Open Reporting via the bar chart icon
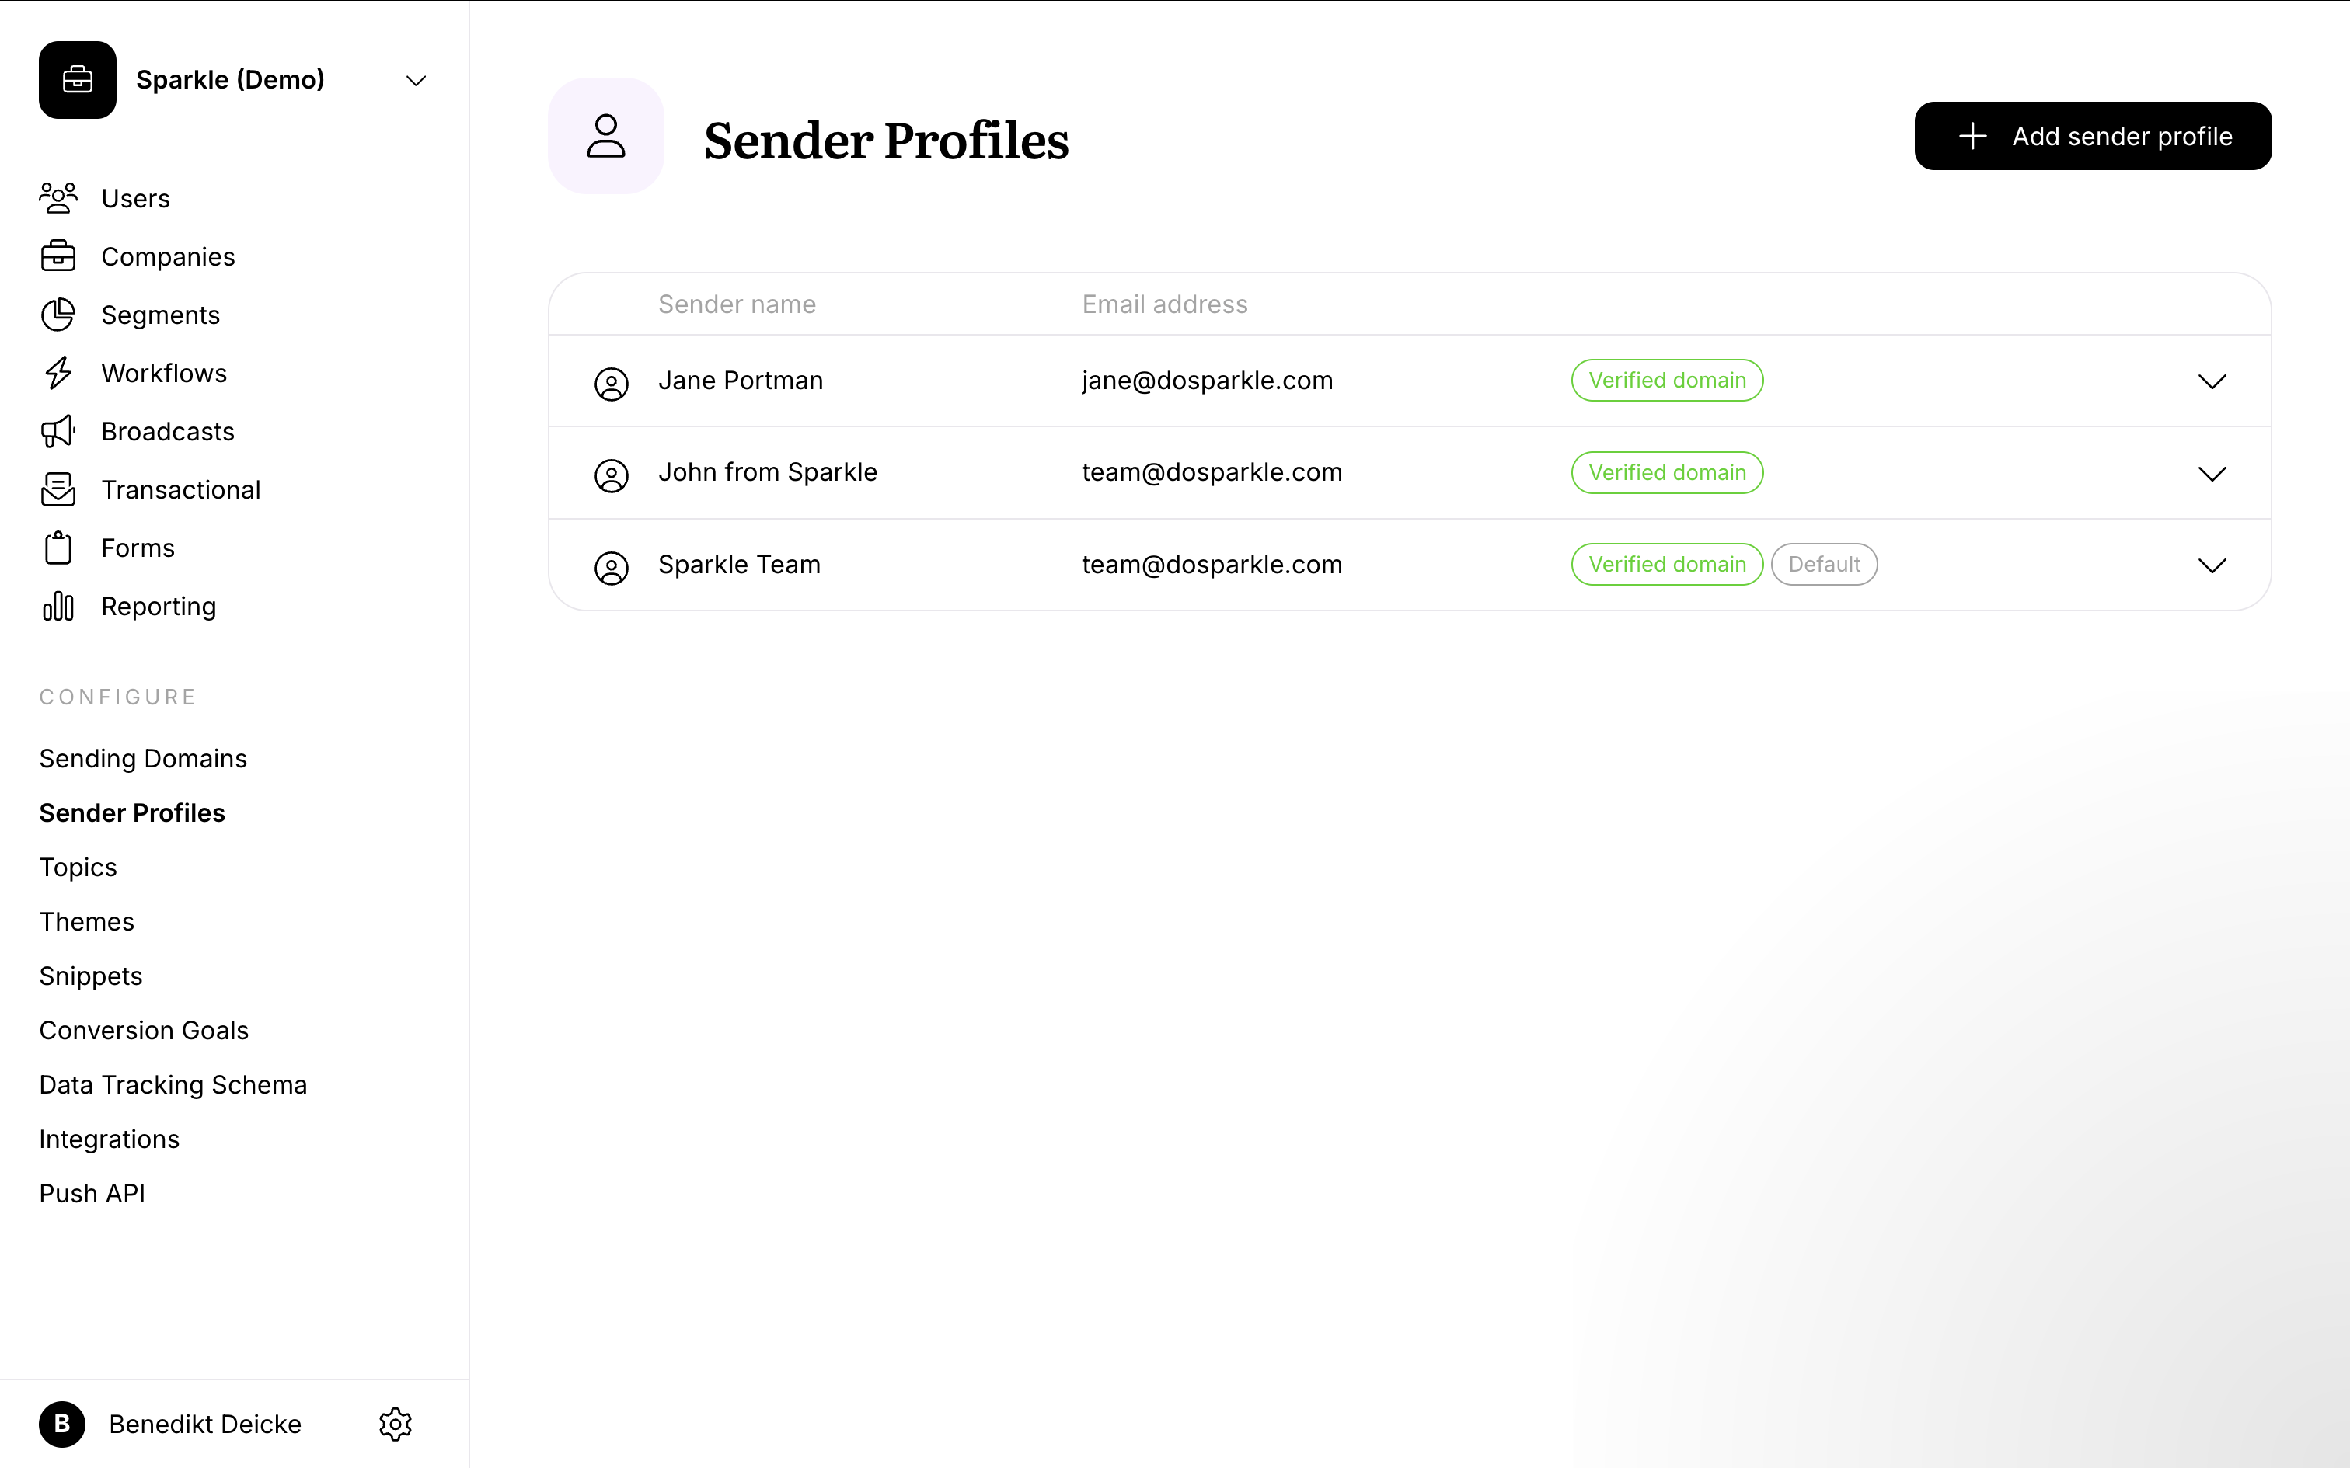2350x1468 pixels. [x=59, y=606]
